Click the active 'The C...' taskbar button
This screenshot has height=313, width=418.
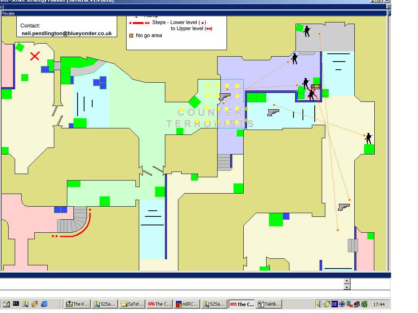tap(242, 304)
